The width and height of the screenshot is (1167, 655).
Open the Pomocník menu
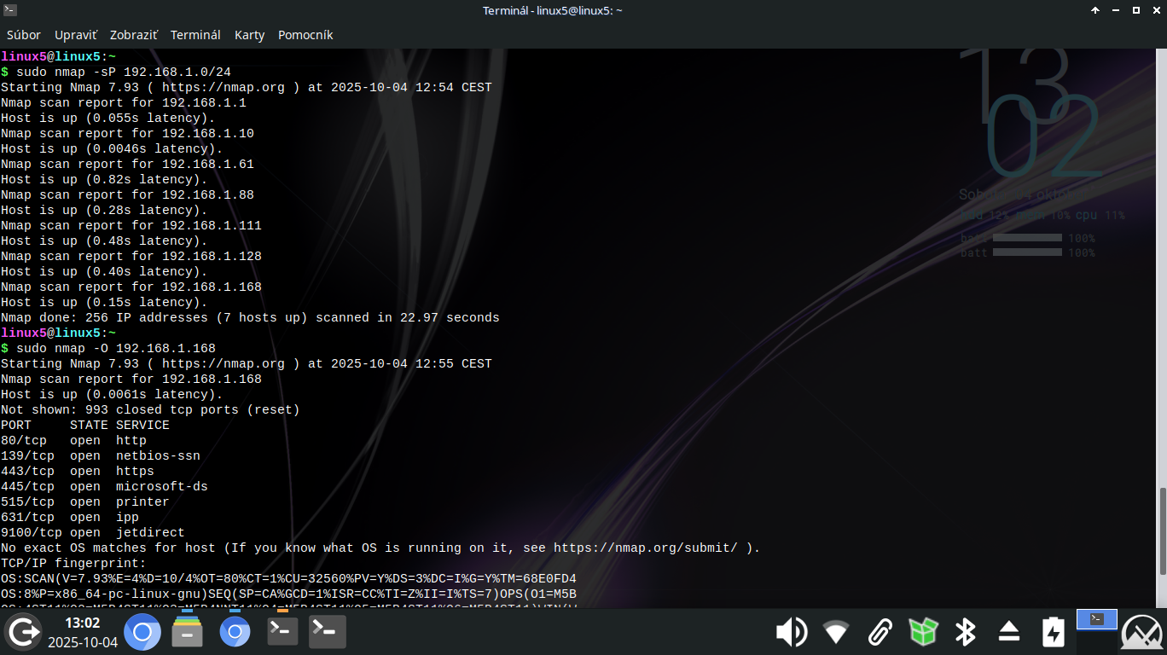(307, 35)
